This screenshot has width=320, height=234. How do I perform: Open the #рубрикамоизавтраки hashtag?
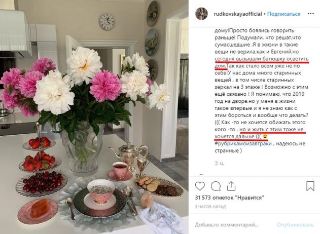(243, 143)
